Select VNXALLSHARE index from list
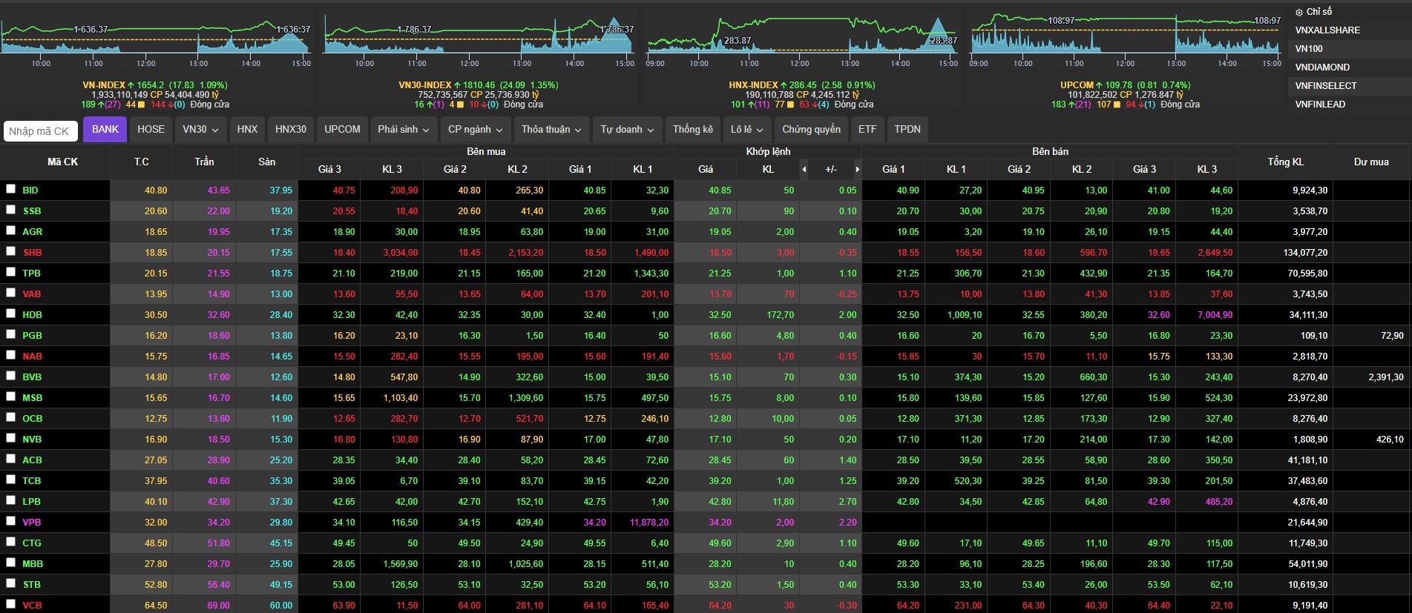Image resolution: width=1412 pixels, height=613 pixels. click(x=1327, y=30)
